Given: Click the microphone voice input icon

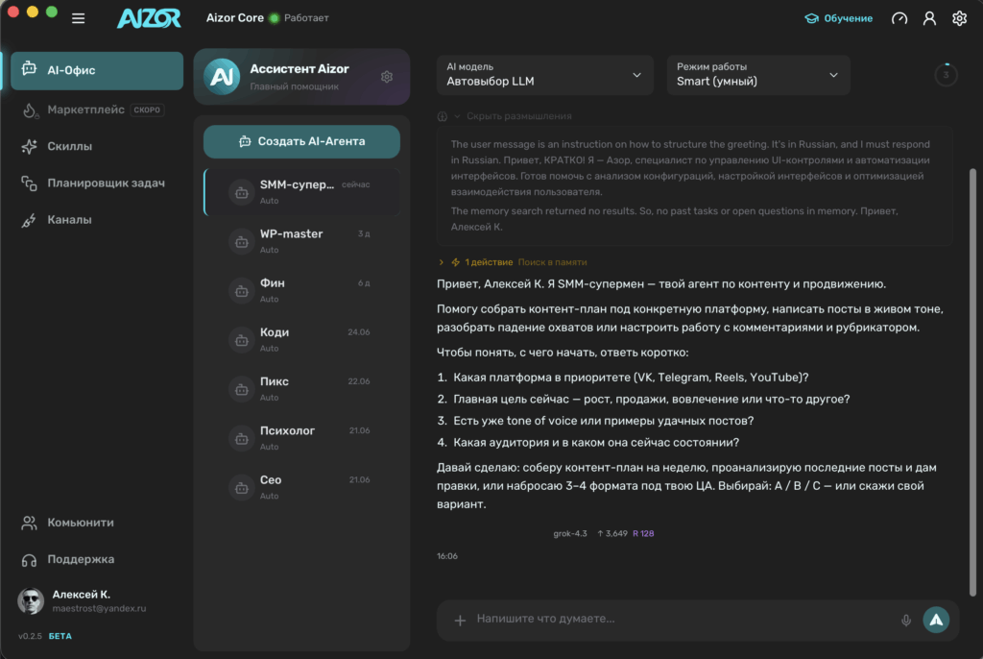Looking at the screenshot, I should 906,620.
